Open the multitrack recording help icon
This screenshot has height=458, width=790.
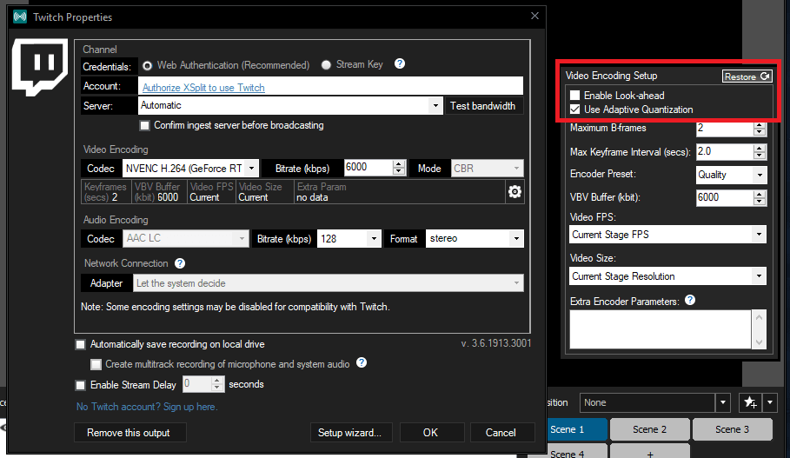(x=362, y=362)
